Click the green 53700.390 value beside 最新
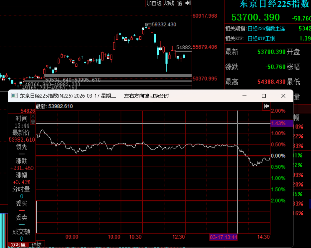311x248 pixels. (271, 52)
